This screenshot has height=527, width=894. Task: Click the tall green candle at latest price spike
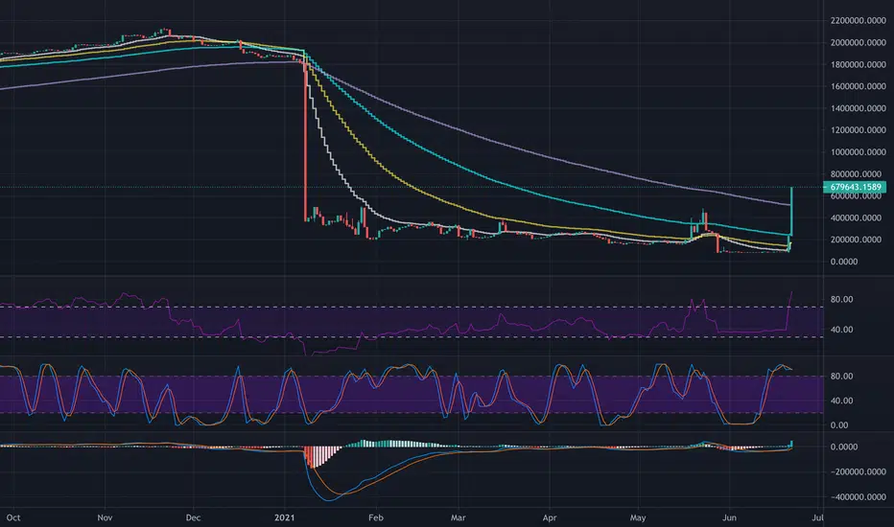pos(791,211)
